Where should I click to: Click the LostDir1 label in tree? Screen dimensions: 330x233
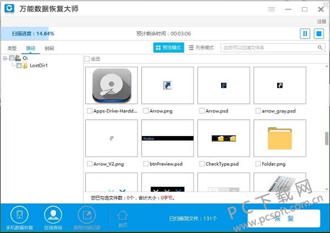(x=38, y=66)
